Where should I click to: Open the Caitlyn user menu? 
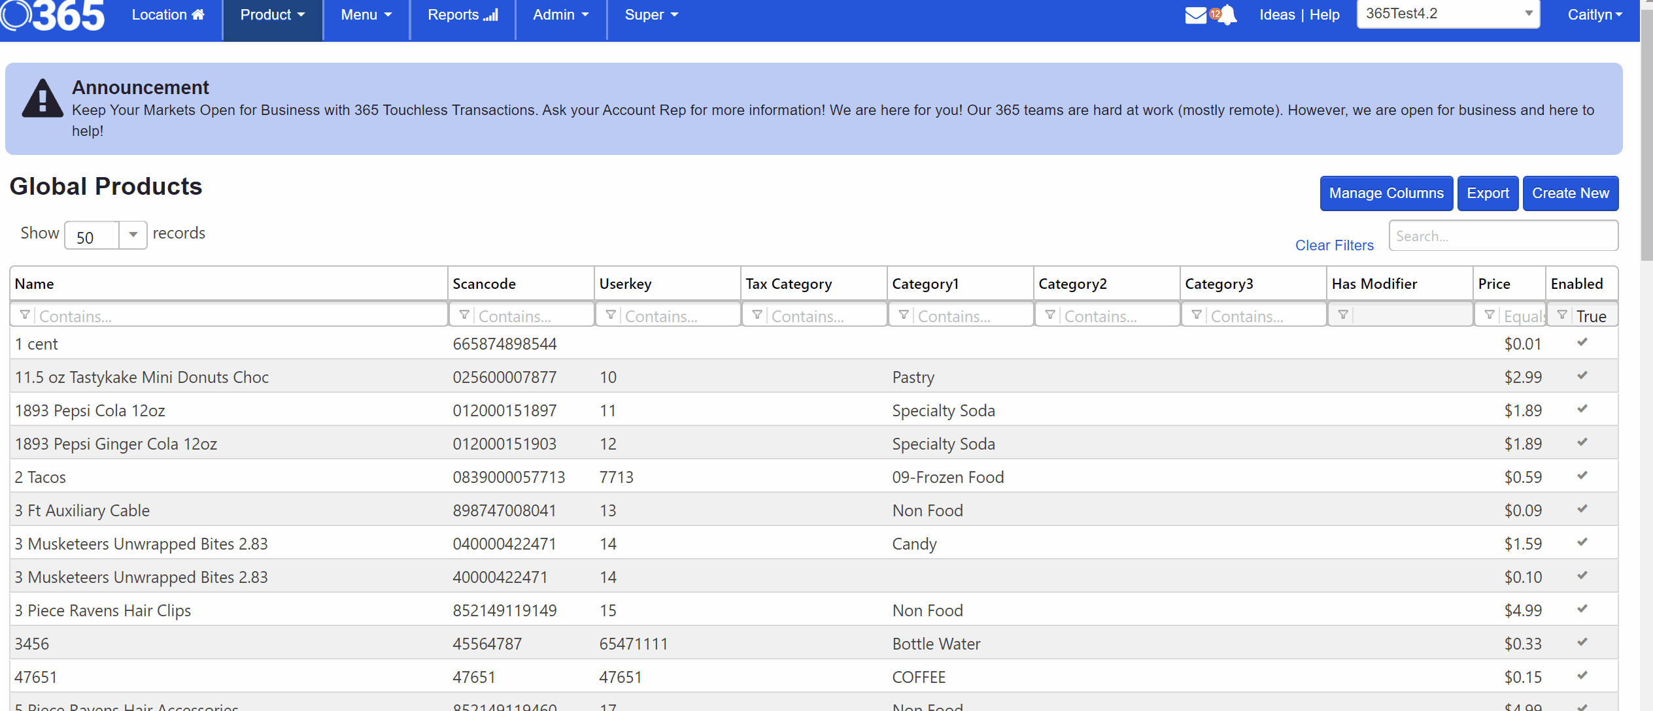(1594, 14)
